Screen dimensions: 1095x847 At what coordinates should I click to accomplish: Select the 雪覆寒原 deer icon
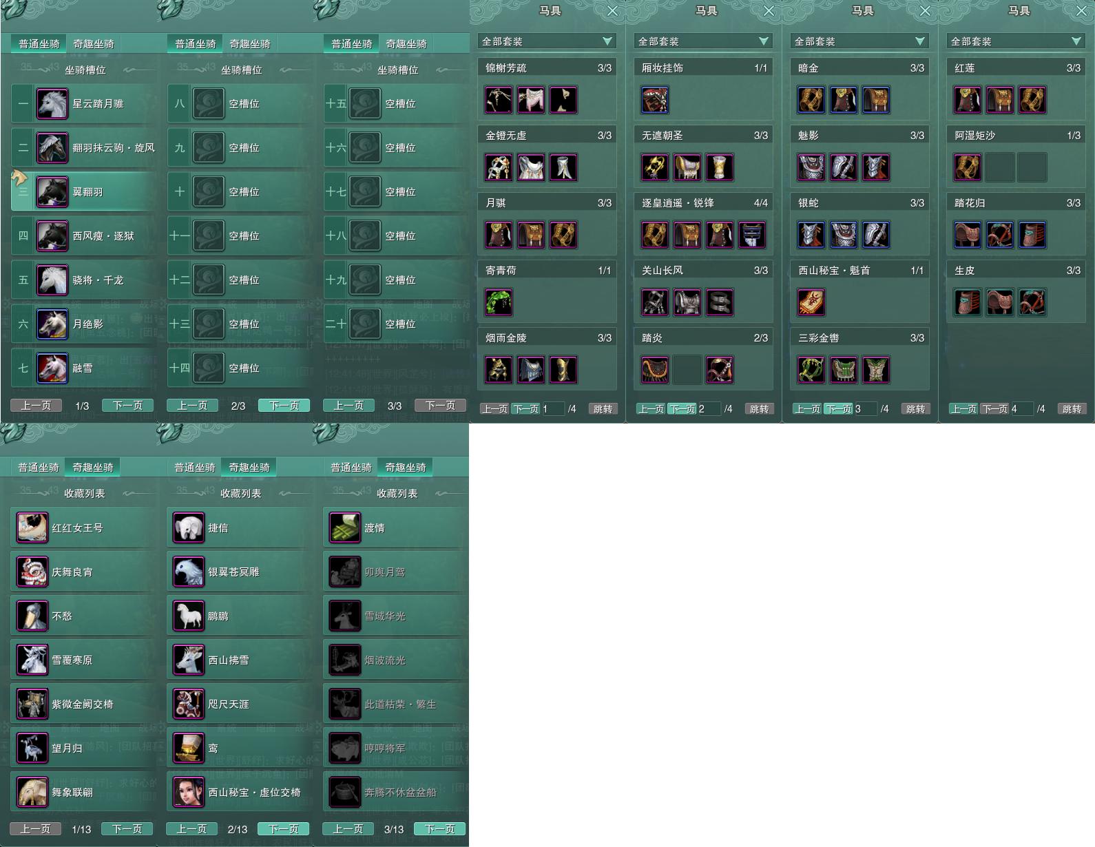coord(32,660)
